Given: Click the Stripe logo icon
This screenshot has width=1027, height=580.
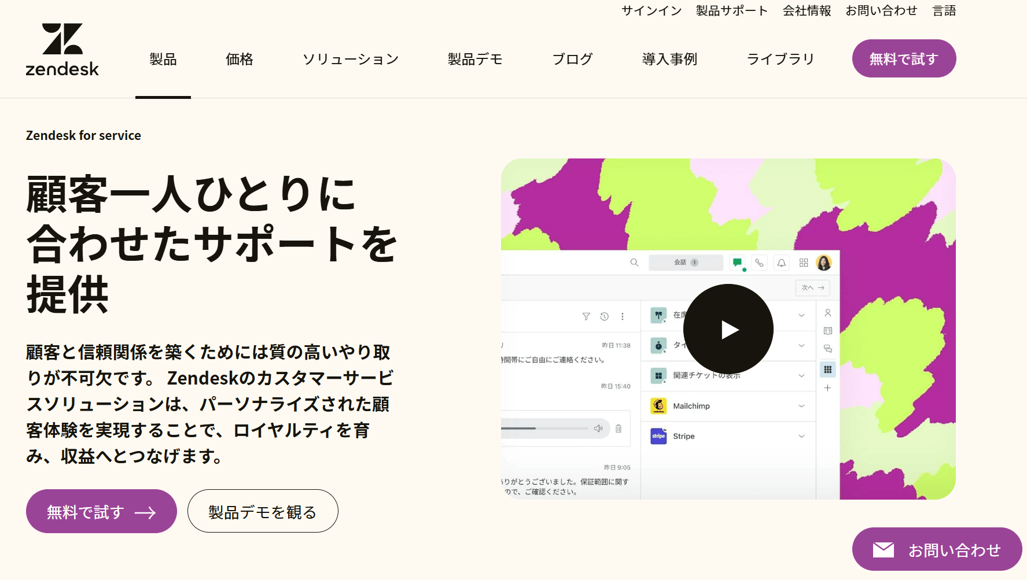Looking at the screenshot, I should click(658, 436).
